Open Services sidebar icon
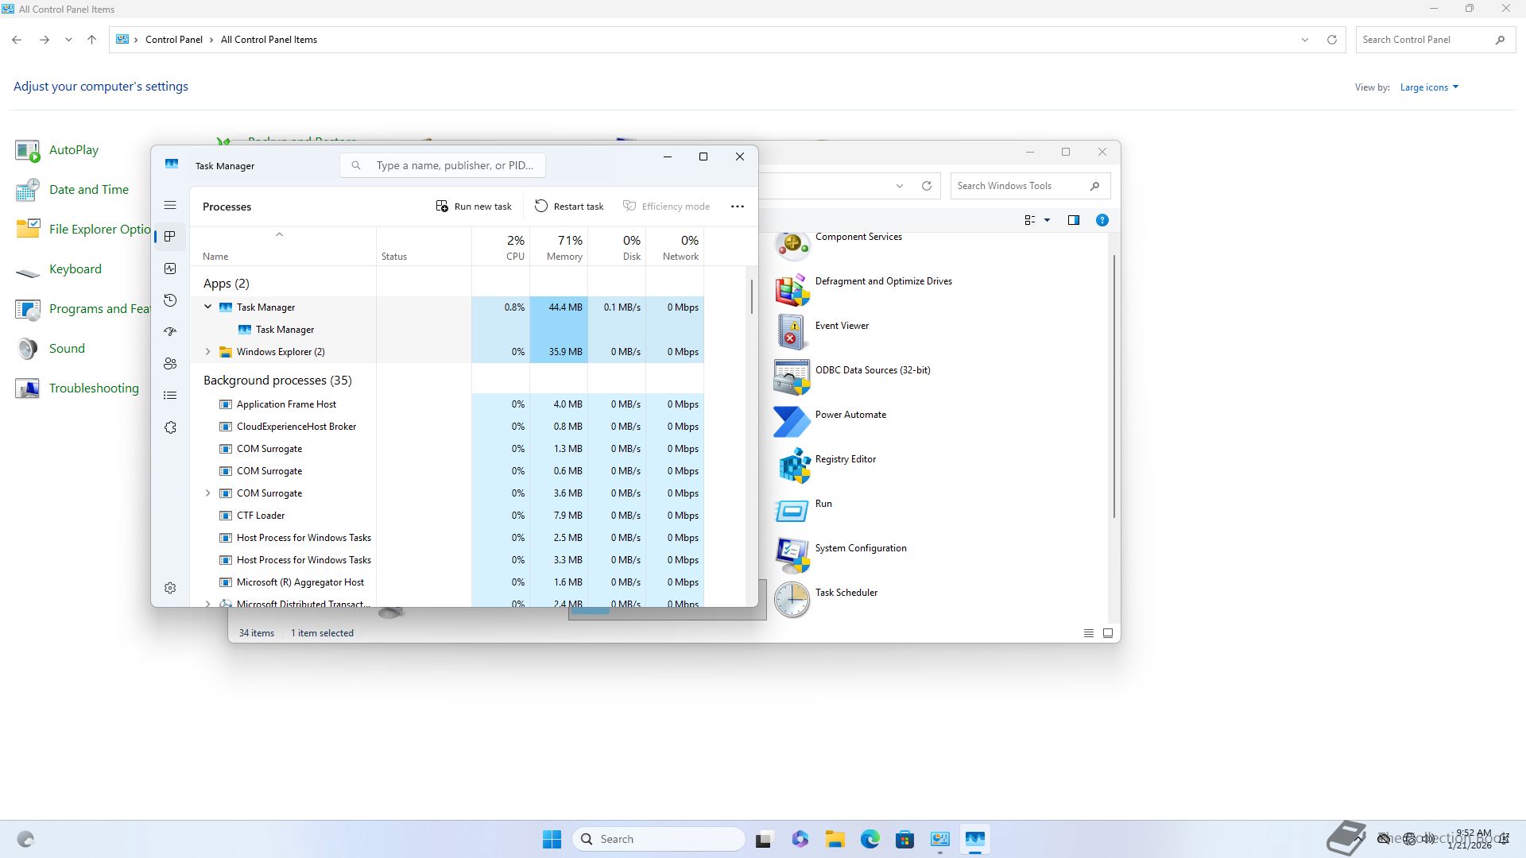 pyautogui.click(x=170, y=427)
